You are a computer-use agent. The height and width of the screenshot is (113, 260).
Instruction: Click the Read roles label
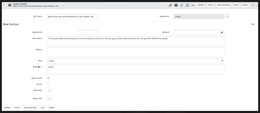[x=38, y=90]
